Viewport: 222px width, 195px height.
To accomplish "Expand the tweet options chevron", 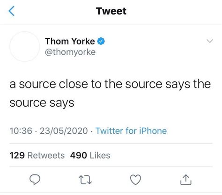I will tap(210, 41).
